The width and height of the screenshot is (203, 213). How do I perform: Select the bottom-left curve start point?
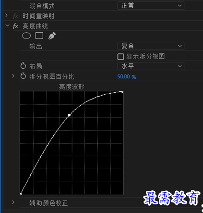pyautogui.click(x=21, y=194)
